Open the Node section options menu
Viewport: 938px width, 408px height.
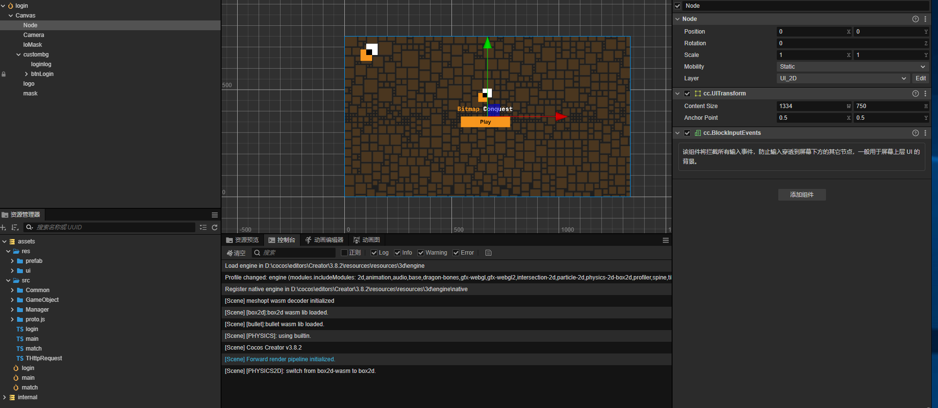(925, 19)
